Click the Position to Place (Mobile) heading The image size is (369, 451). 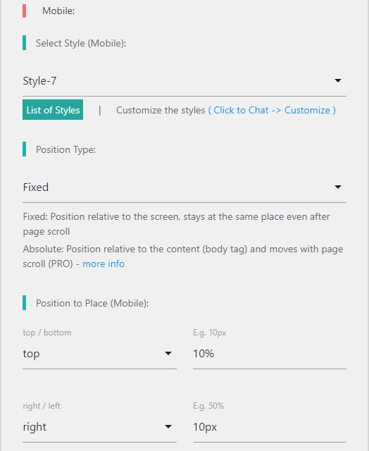92,303
